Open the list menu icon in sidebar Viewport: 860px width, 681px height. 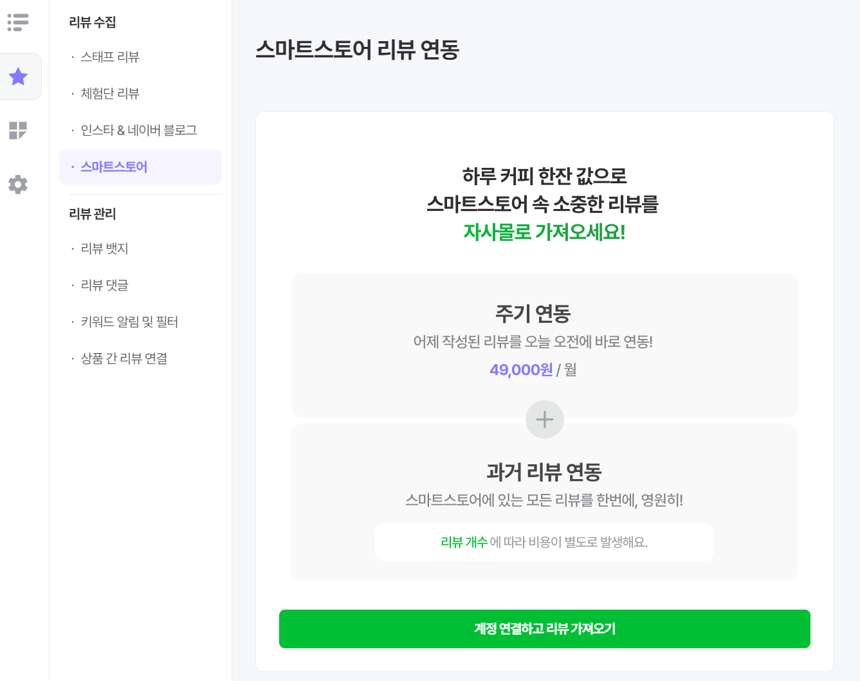point(18,22)
